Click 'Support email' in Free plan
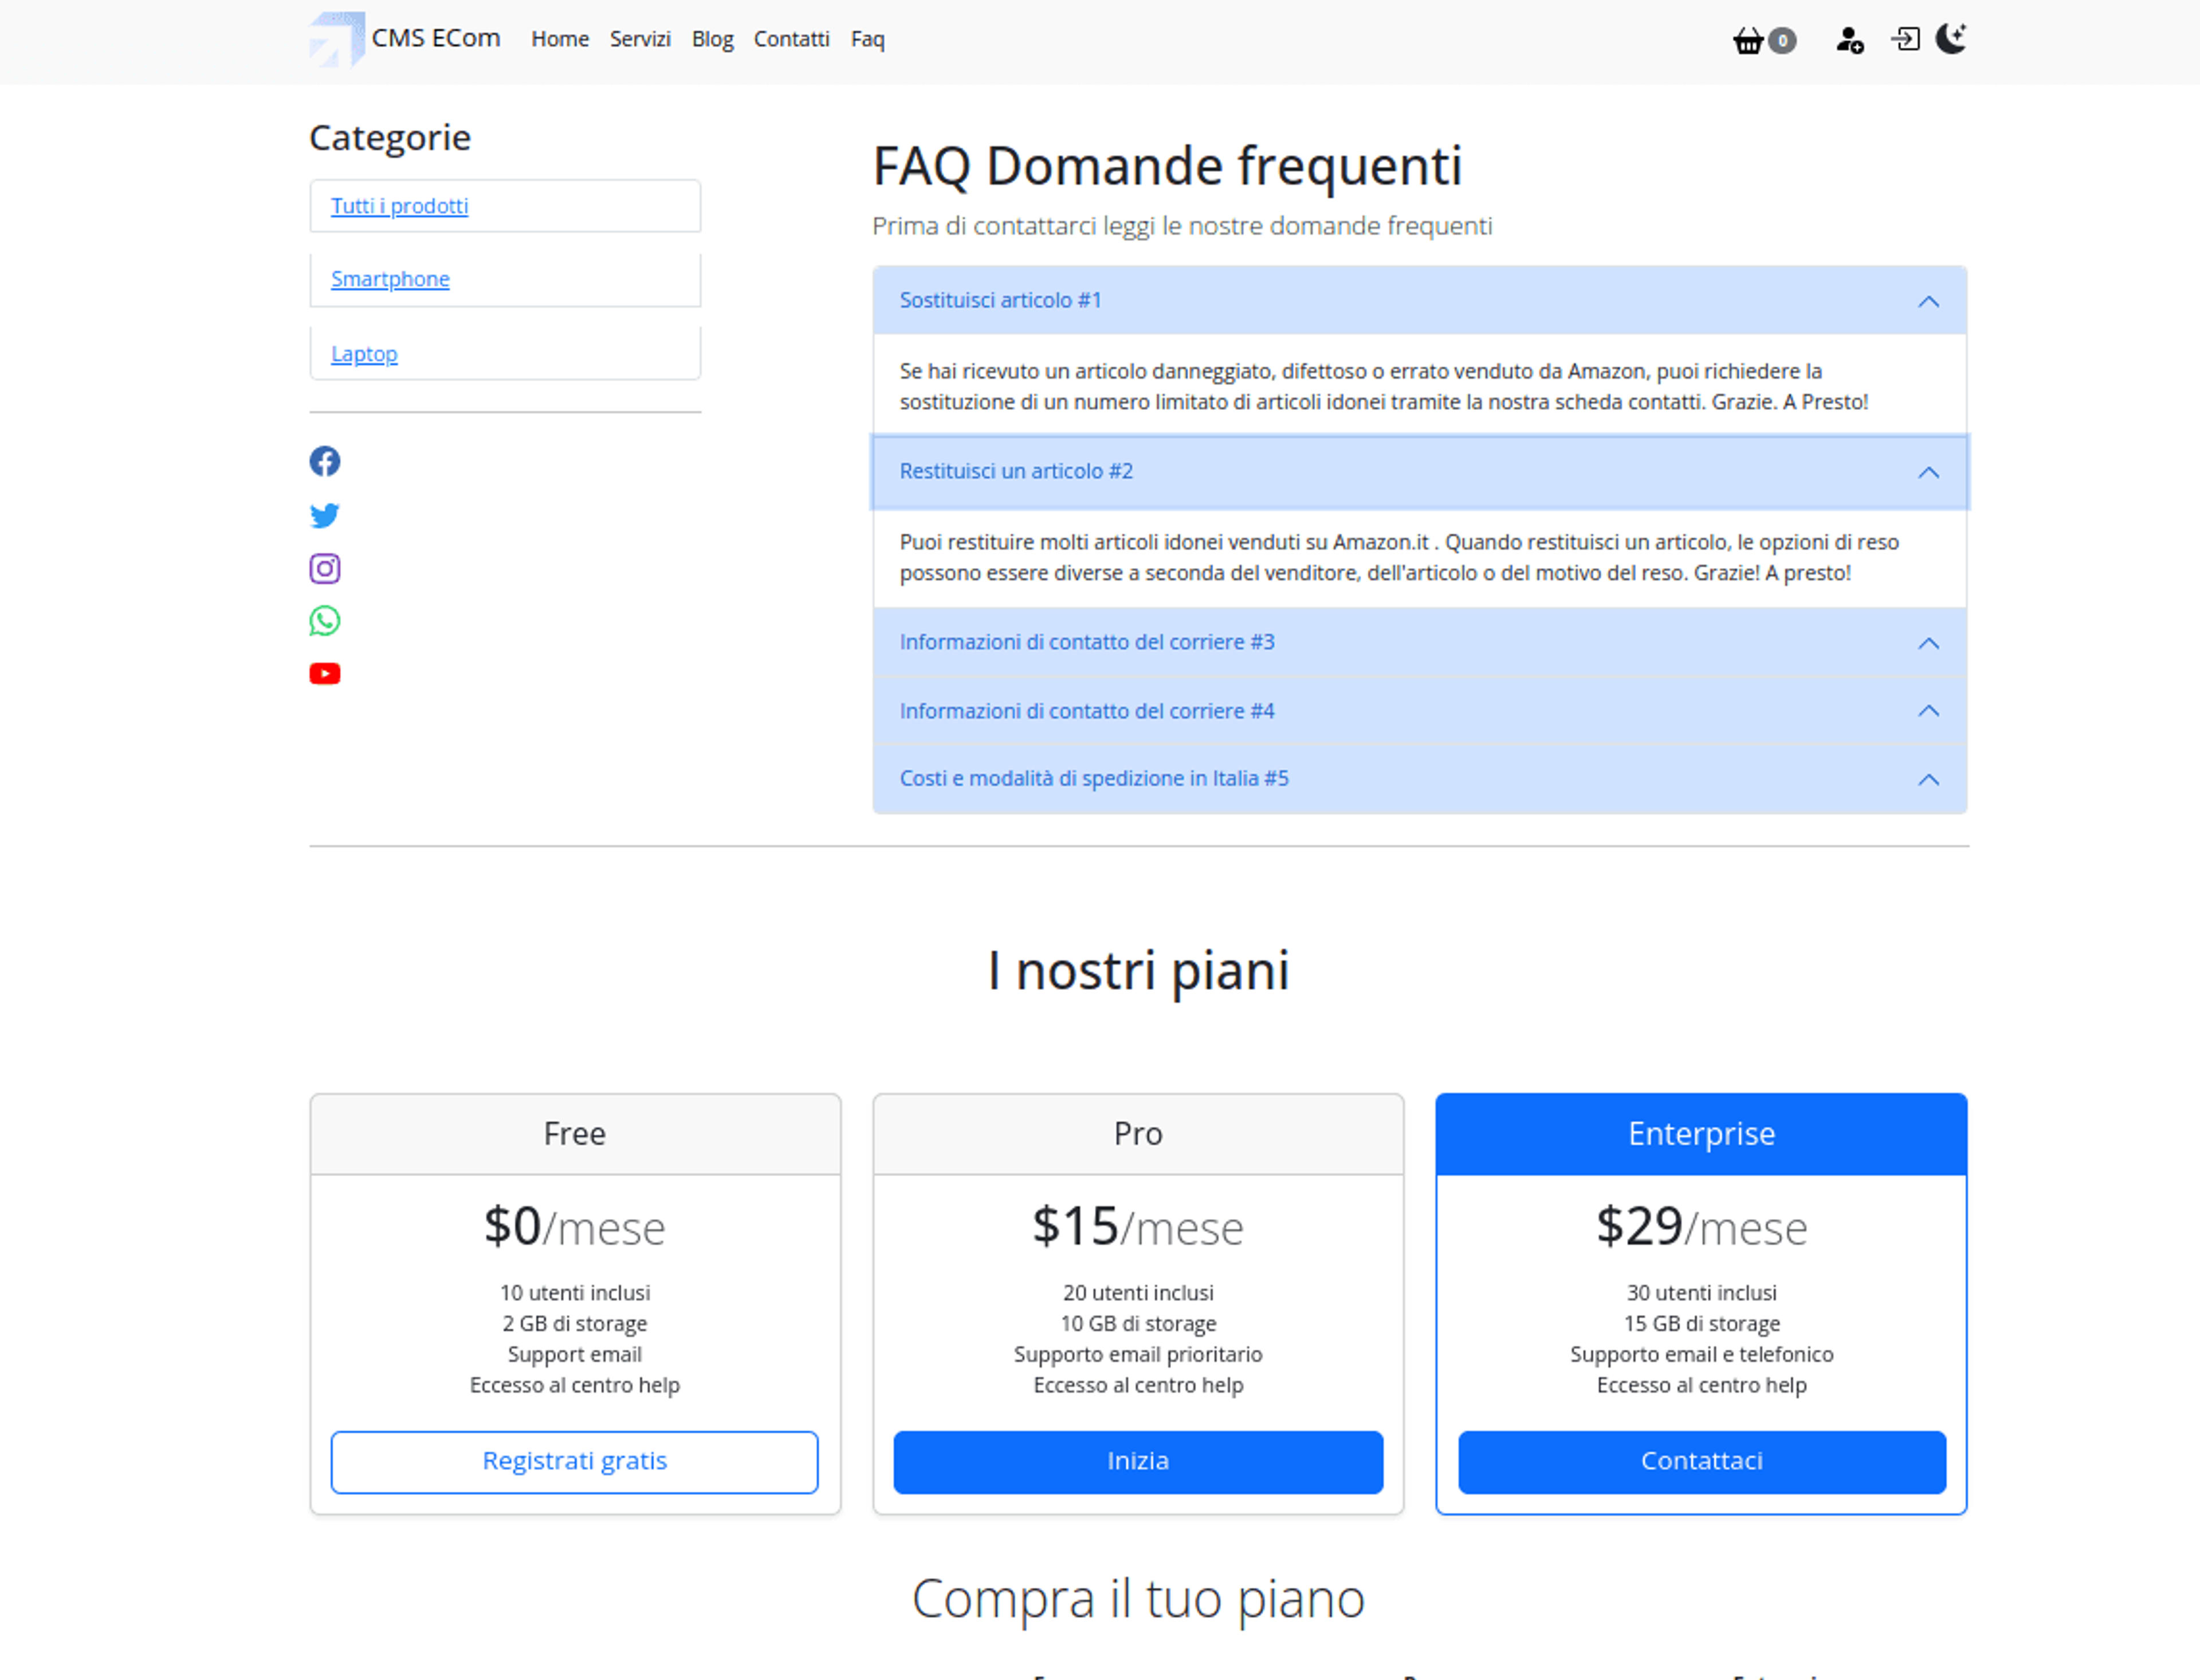The width and height of the screenshot is (2200, 1680). click(x=574, y=1355)
